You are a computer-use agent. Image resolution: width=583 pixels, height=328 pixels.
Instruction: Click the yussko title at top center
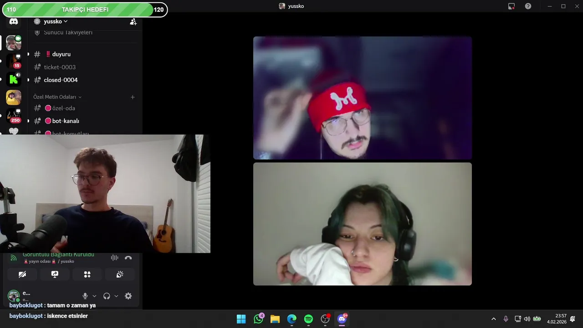point(291,6)
